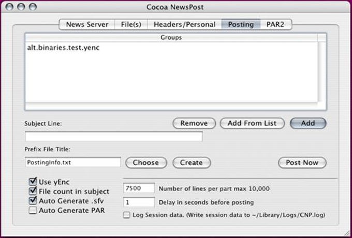Switch to the News Server tab

[87, 24]
